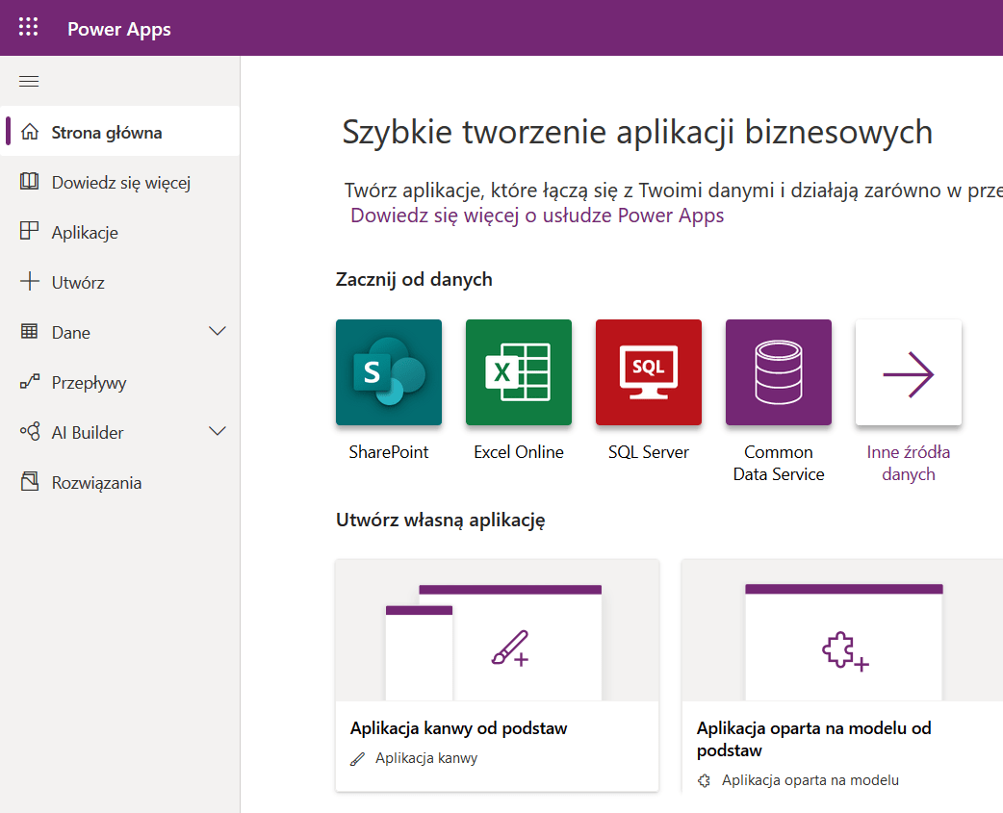Choose the SQL Server data source icon
Screen dimensions: 1003x813
pyautogui.click(x=649, y=372)
